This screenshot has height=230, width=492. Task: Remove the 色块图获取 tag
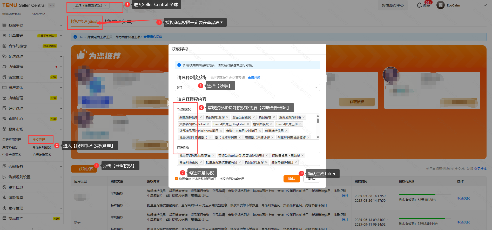tap(271, 124)
